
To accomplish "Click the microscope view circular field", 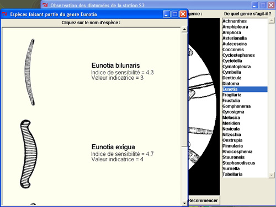I will [202, 106].
